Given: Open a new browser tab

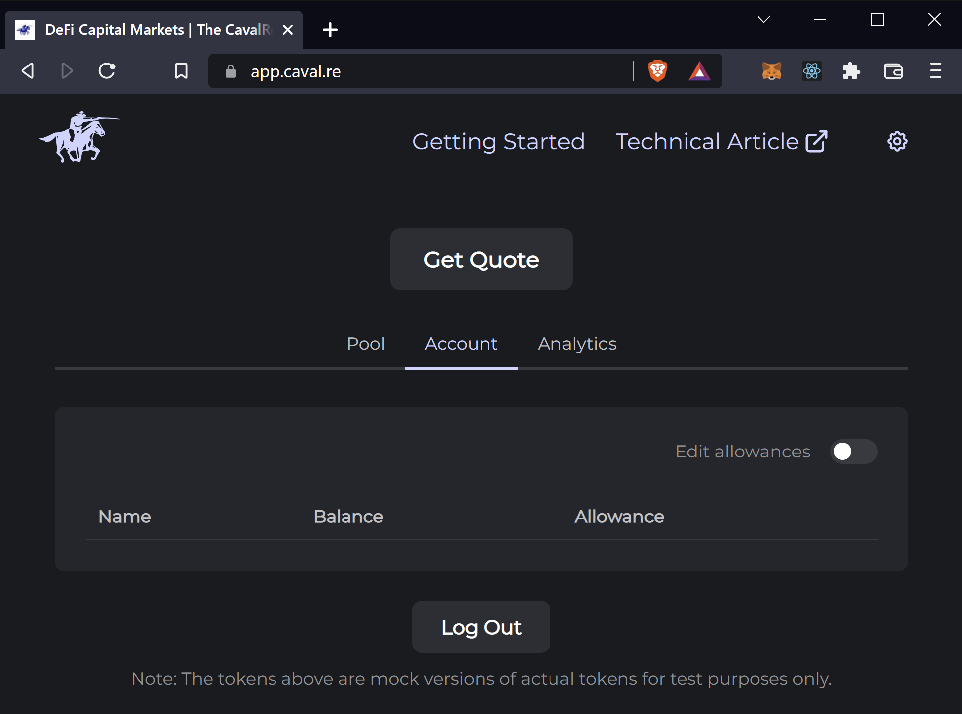Looking at the screenshot, I should point(330,30).
